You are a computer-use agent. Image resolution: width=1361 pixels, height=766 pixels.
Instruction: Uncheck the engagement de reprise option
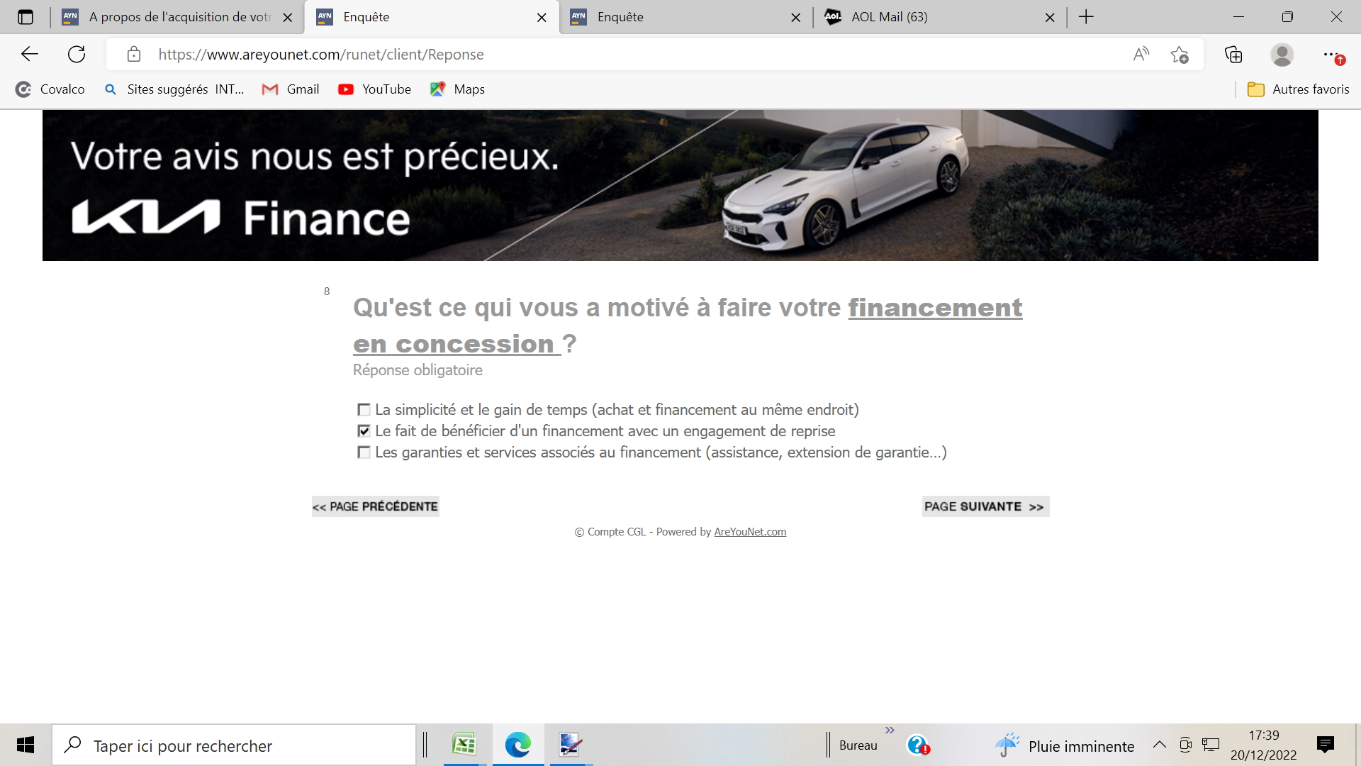point(364,431)
